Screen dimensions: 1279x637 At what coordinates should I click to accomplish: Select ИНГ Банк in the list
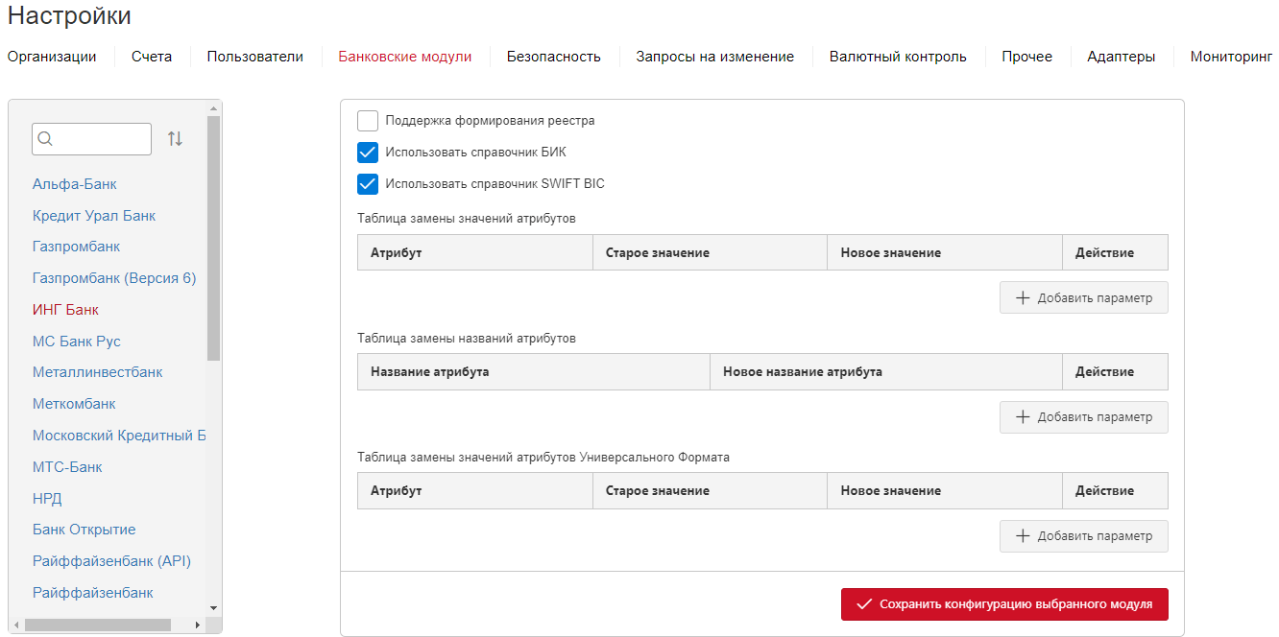[65, 310]
